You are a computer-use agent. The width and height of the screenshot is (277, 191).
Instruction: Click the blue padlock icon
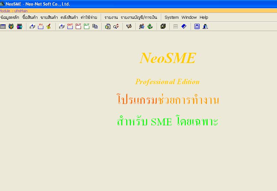[x=197, y=26]
